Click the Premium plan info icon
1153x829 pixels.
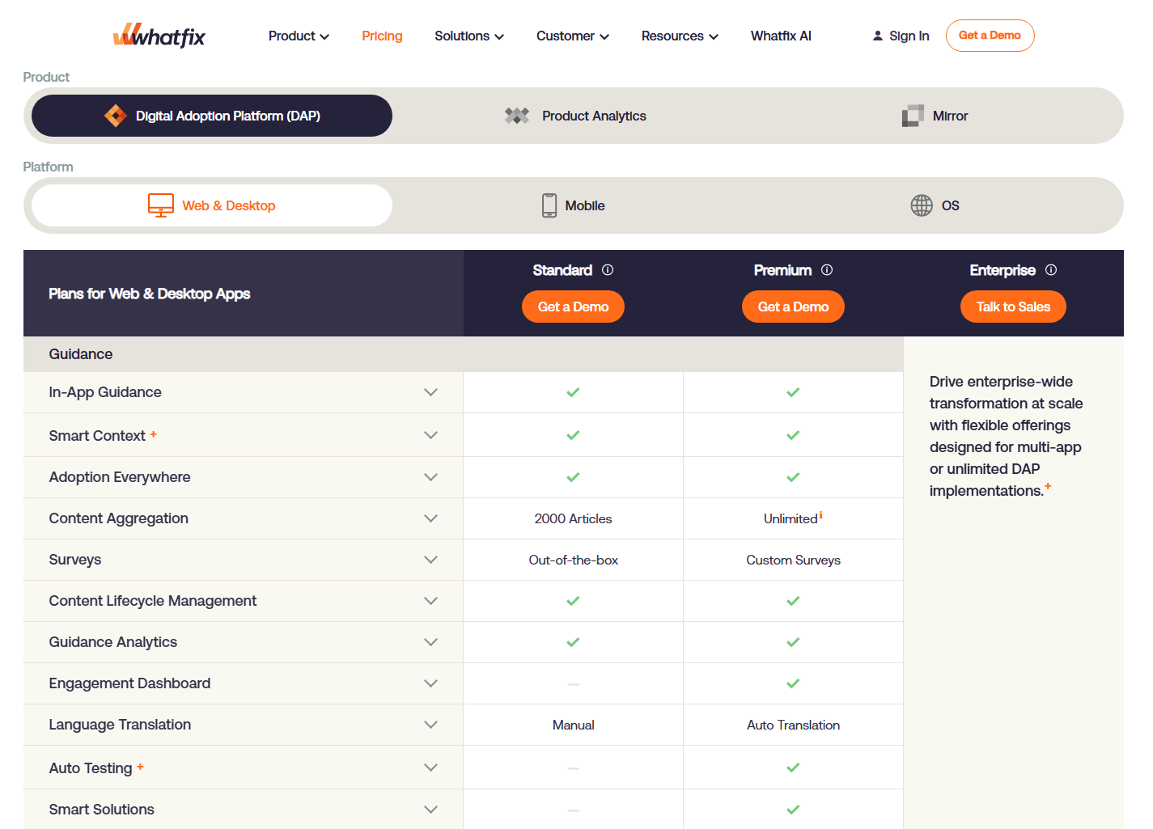pos(827,270)
